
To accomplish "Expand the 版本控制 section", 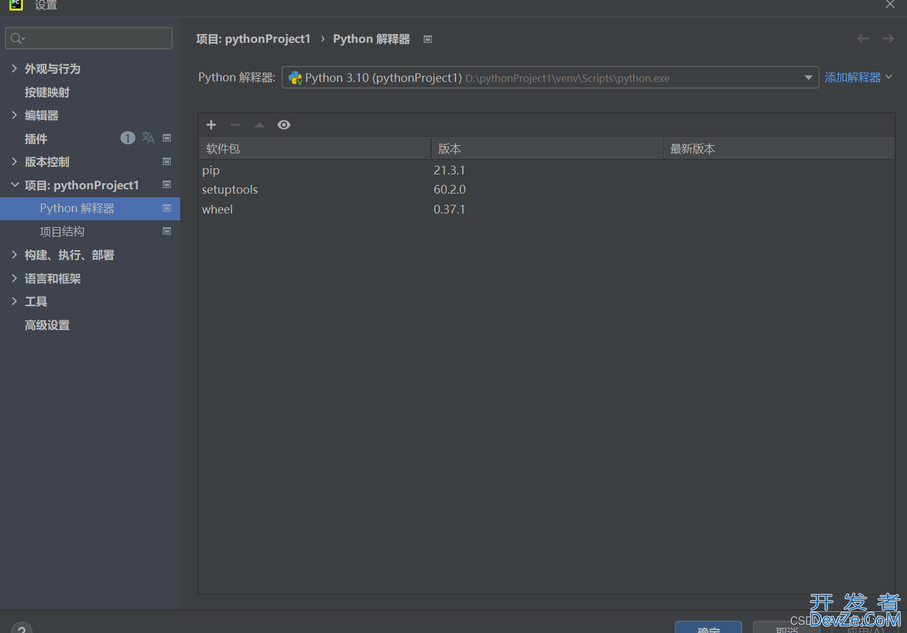I will tap(14, 161).
